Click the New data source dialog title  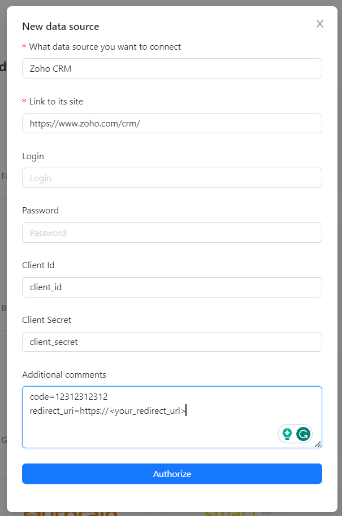[x=60, y=27]
